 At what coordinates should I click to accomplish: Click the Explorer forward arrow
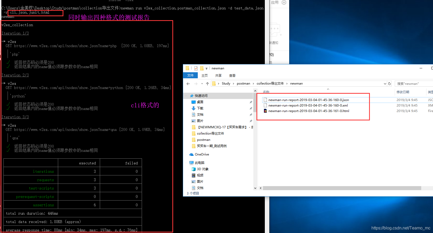196,84
